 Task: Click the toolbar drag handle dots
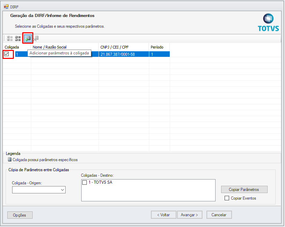[4, 38]
